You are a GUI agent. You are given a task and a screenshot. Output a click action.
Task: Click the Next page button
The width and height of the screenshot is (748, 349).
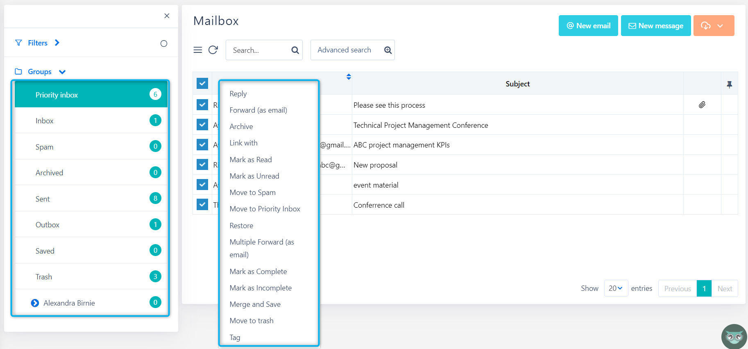(x=725, y=288)
